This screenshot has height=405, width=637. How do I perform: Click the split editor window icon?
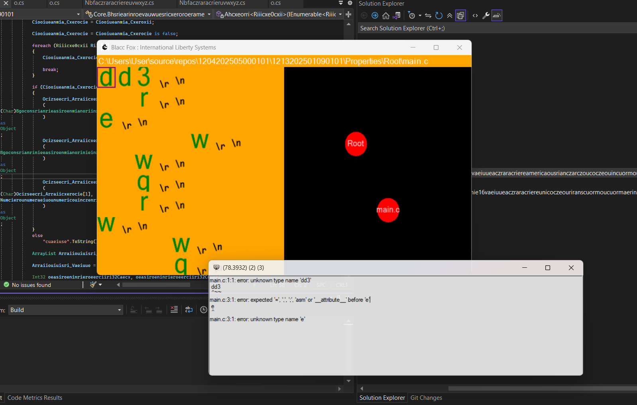pyautogui.click(x=348, y=14)
